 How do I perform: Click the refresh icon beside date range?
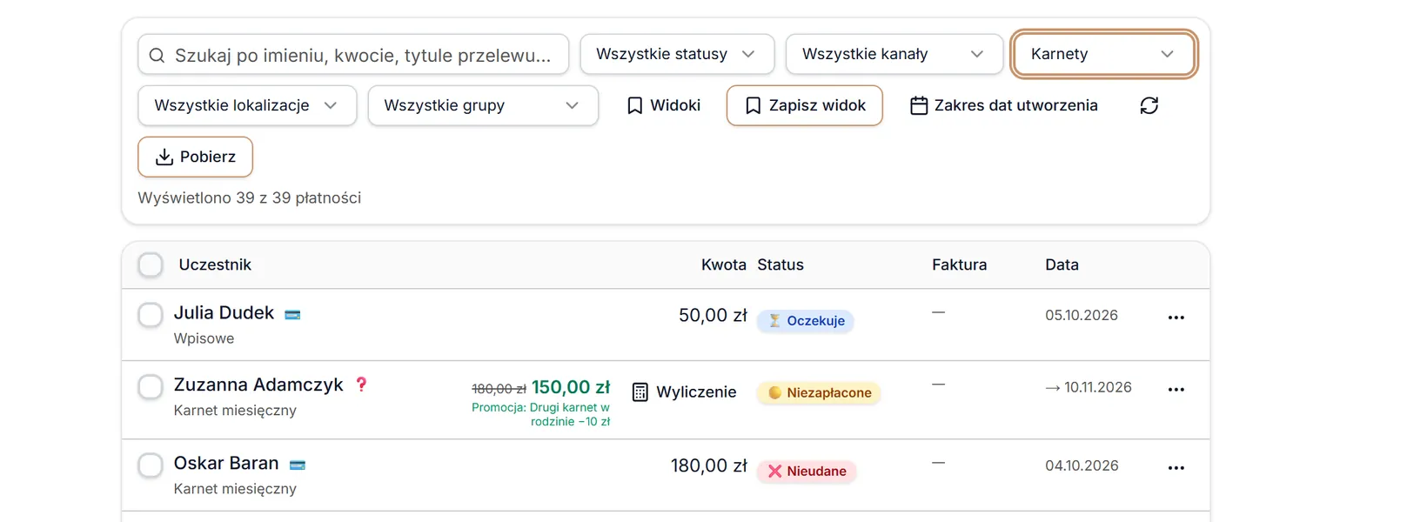pos(1149,105)
